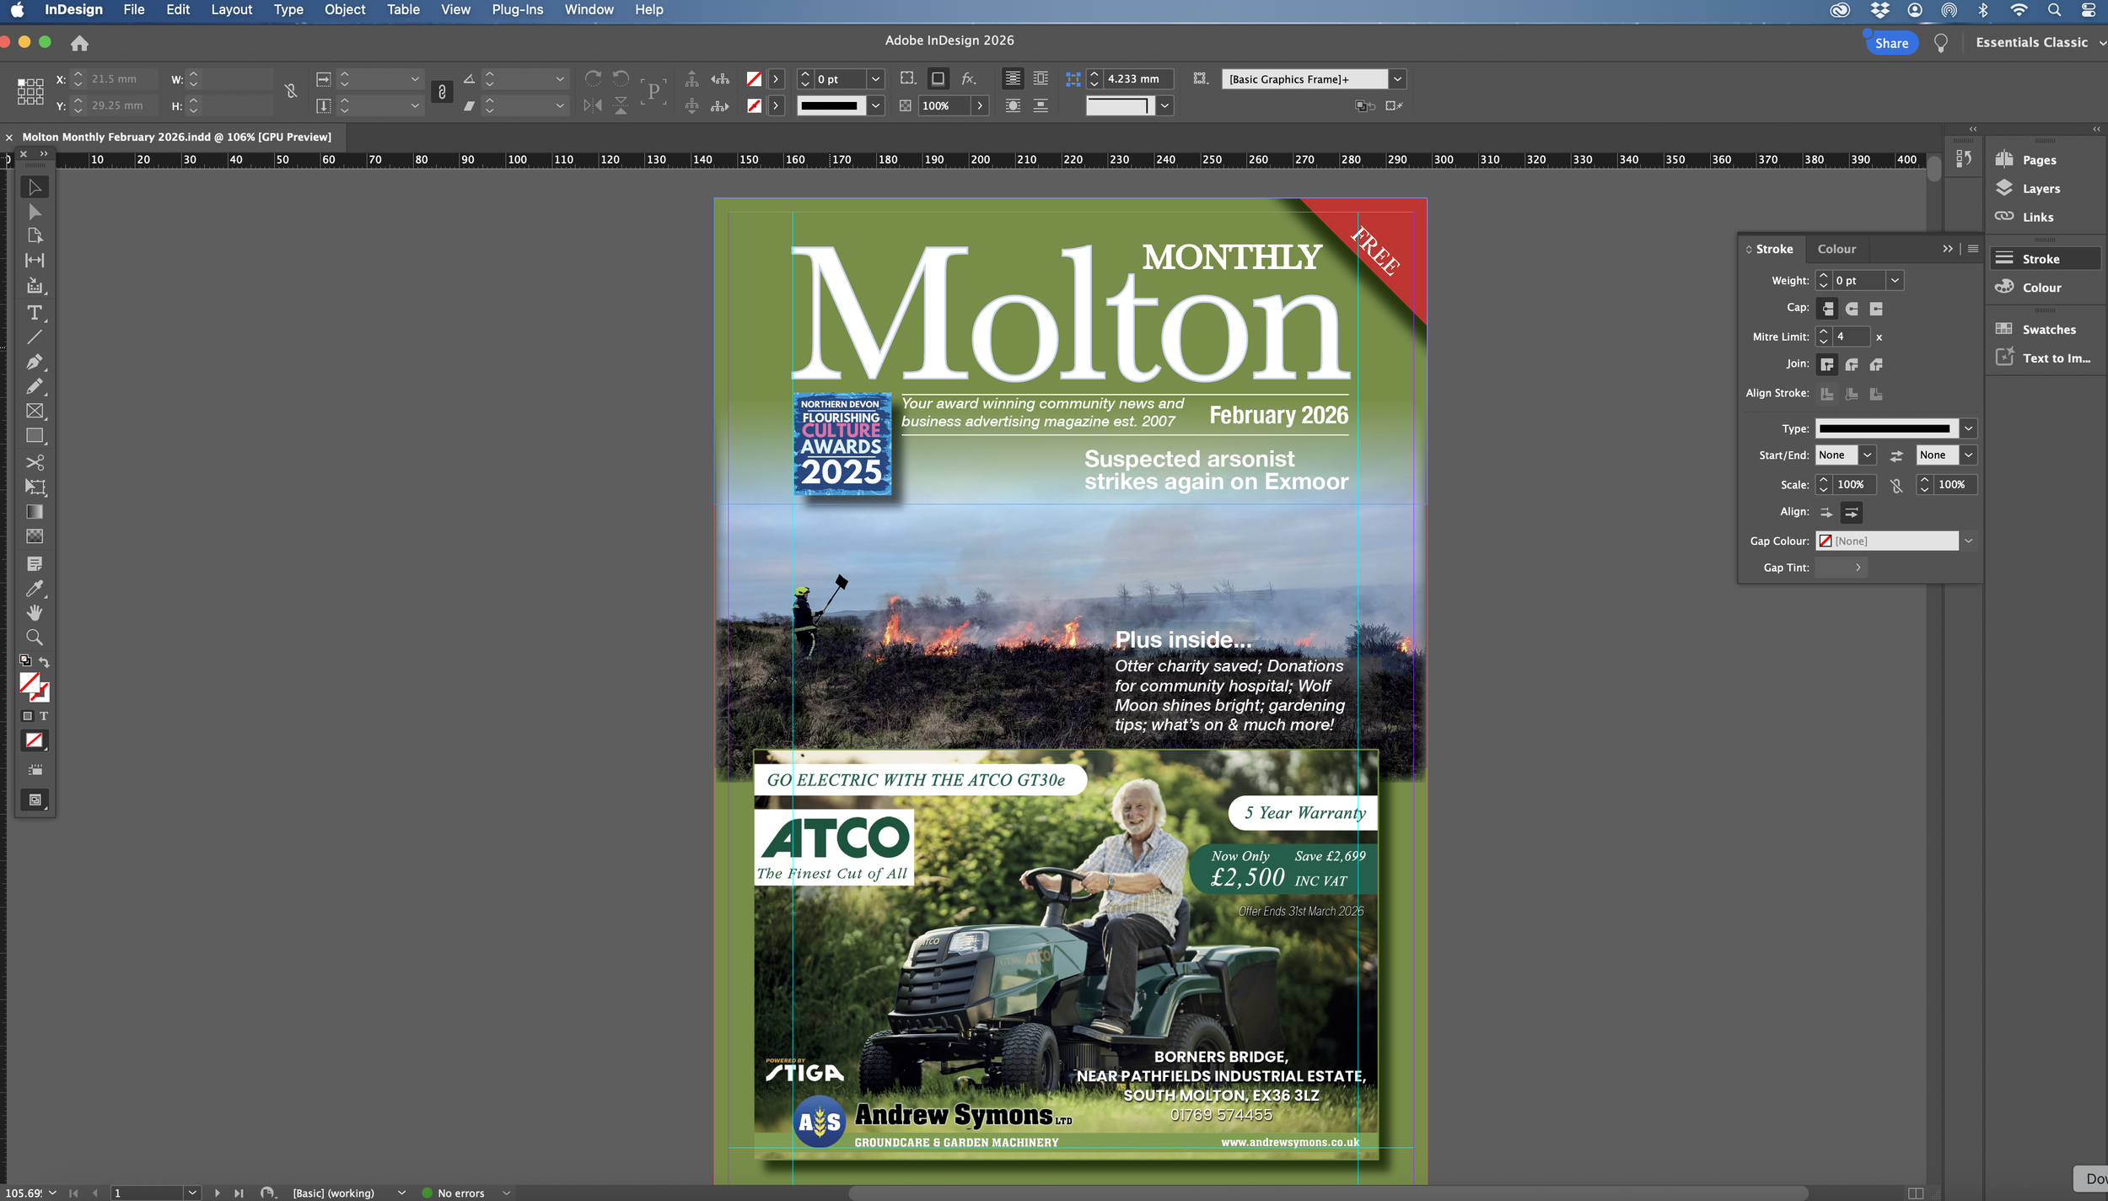Open the Object menu
This screenshot has width=2108, height=1201.
[x=344, y=9]
